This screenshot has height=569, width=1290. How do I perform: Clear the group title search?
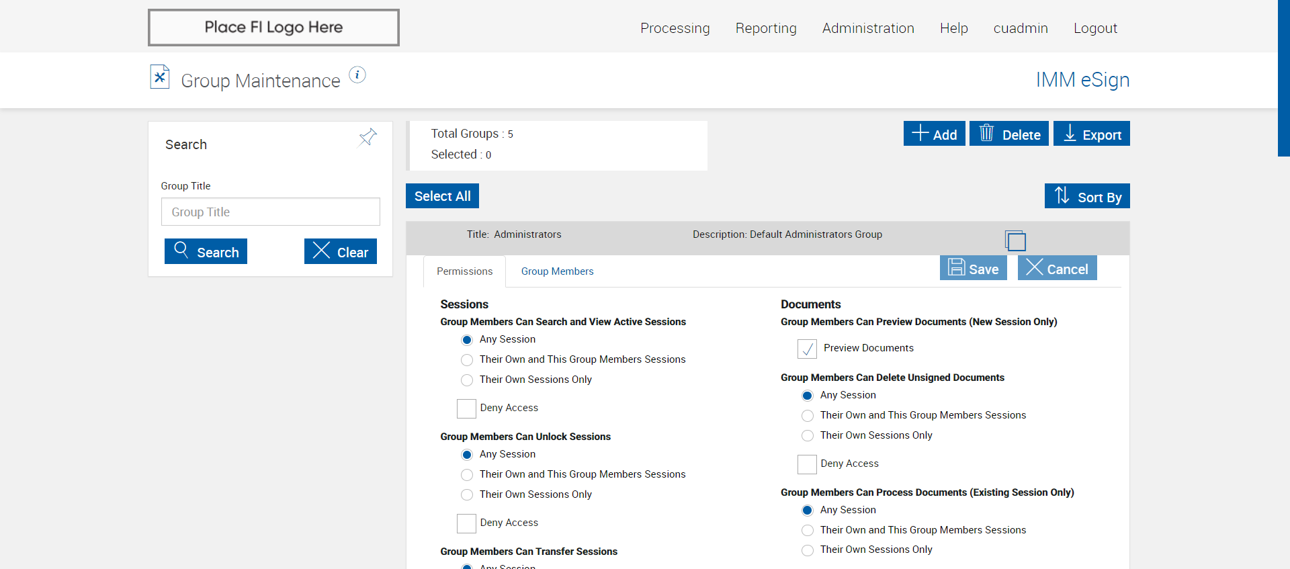click(x=340, y=252)
